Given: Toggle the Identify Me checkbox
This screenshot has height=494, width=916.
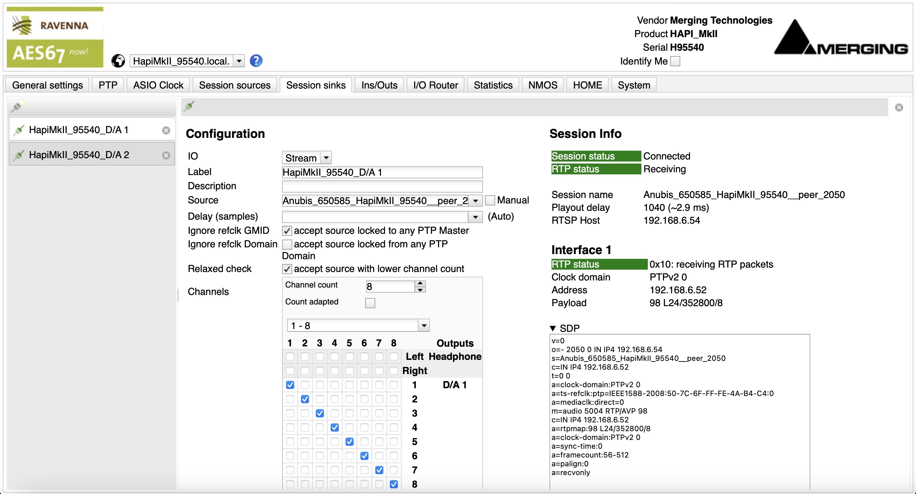Looking at the screenshot, I should pos(675,61).
